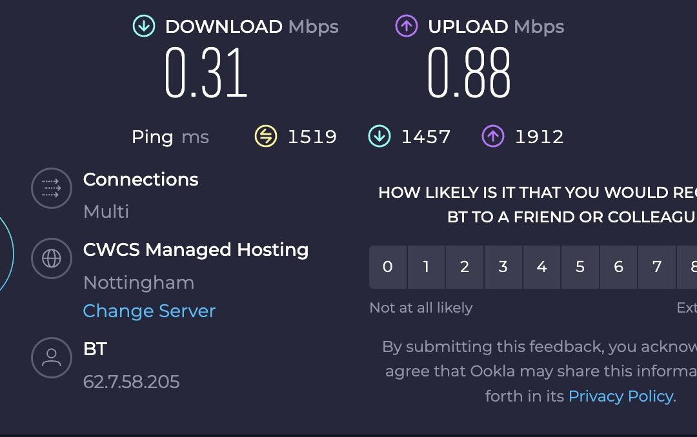Select rating 2 on the feedback scale
Image resolution: width=697 pixels, height=437 pixels.
tap(464, 267)
